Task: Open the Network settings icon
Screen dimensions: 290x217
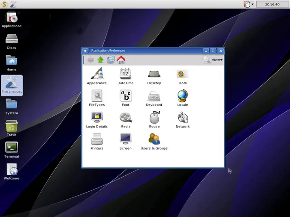Action: click(x=183, y=118)
